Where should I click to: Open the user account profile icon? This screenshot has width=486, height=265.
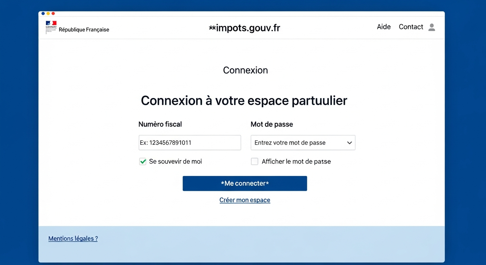pyautogui.click(x=431, y=27)
